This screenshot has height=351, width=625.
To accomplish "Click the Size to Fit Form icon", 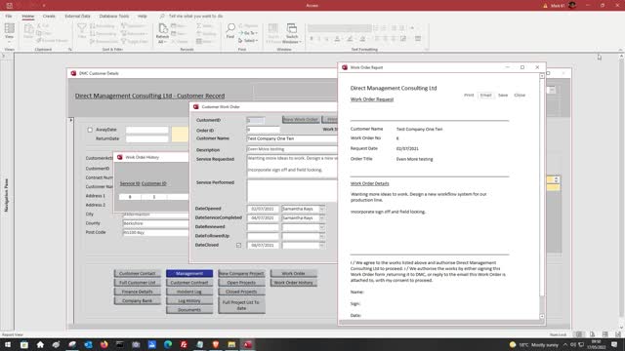I will click(273, 28).
